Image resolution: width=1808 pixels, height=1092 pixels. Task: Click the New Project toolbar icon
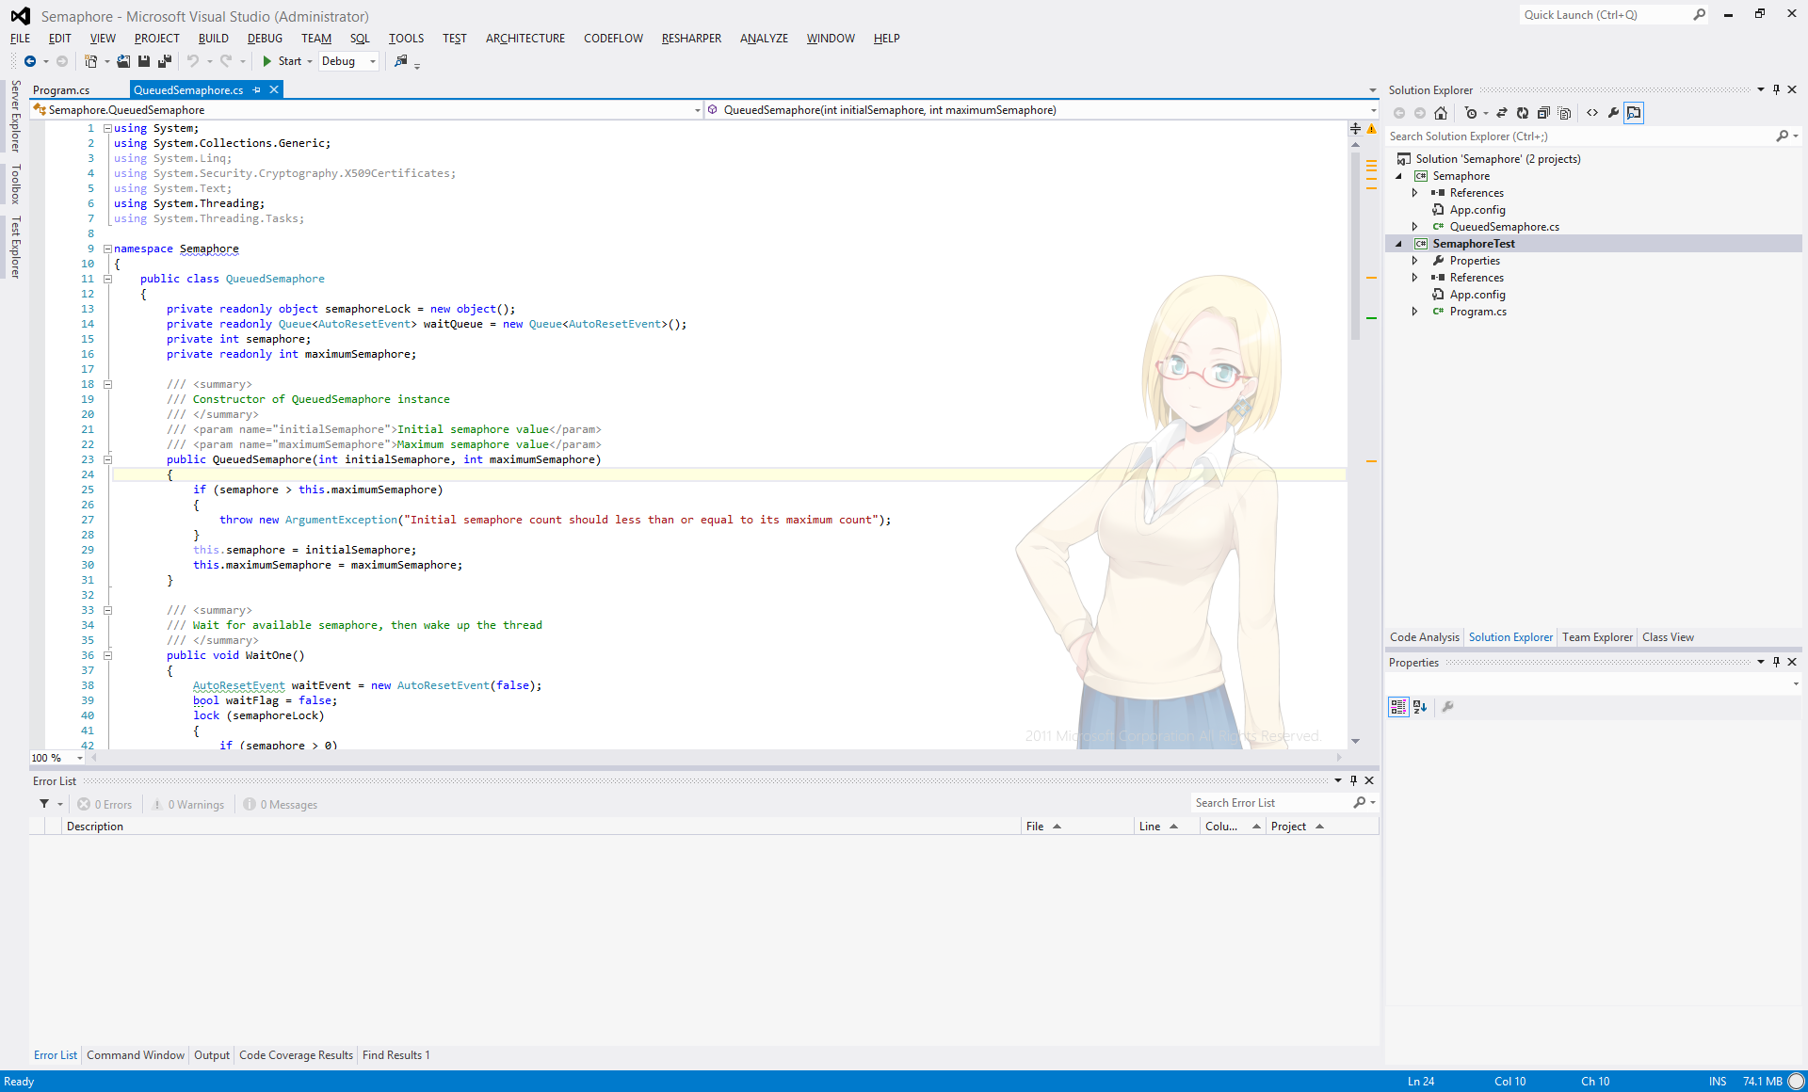pos(90,61)
